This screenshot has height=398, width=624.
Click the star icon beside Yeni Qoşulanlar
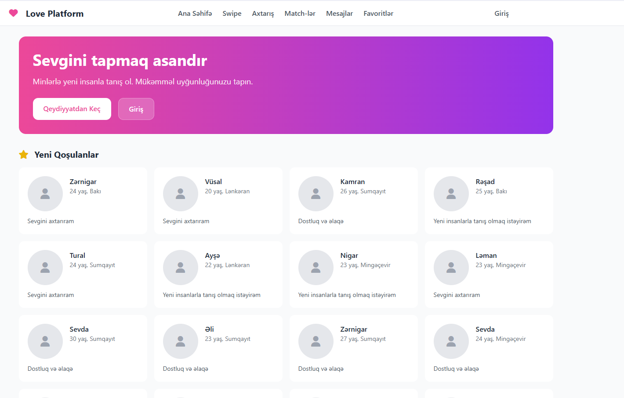coord(23,155)
